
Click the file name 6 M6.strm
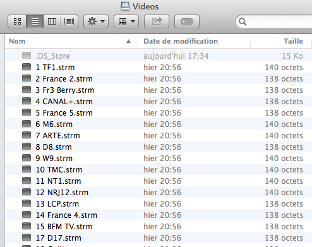point(54,124)
